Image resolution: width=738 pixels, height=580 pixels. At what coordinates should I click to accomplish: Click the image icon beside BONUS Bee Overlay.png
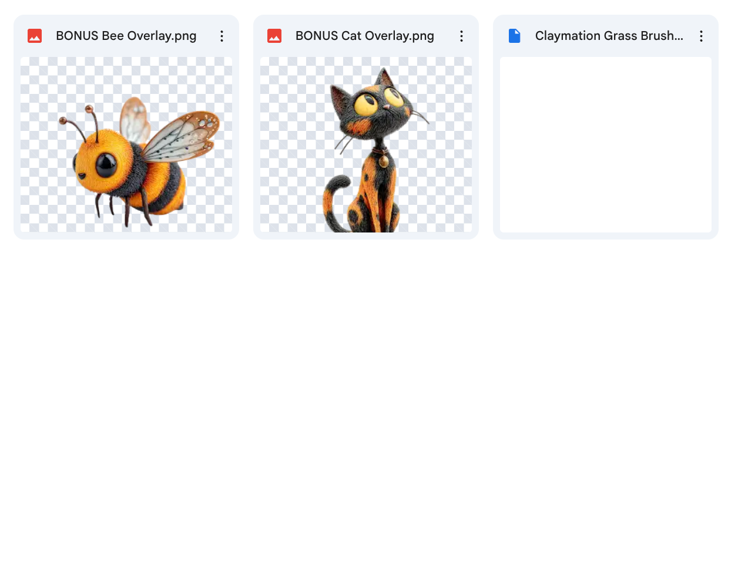(x=35, y=36)
